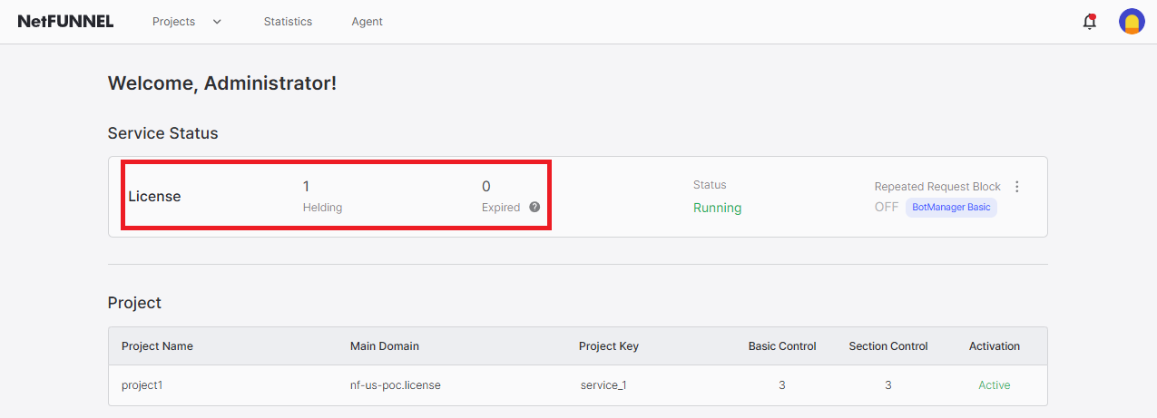The image size is (1157, 418).
Task: Expand the Projects dropdown chevron
Action: (x=217, y=22)
